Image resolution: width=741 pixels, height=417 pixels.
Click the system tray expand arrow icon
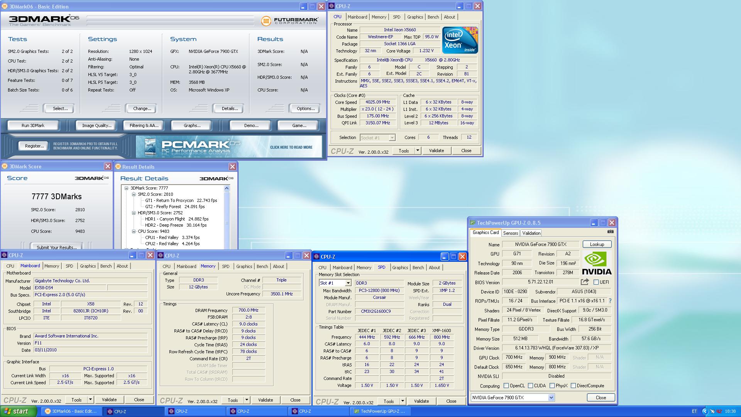tap(705, 411)
